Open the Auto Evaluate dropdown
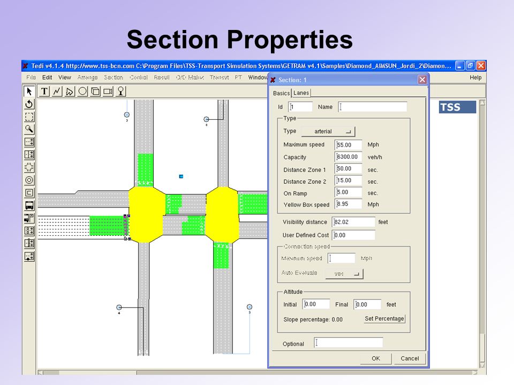The width and height of the screenshot is (514, 385). pos(344,274)
